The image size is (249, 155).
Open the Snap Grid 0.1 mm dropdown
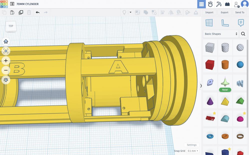pyautogui.click(x=193, y=151)
